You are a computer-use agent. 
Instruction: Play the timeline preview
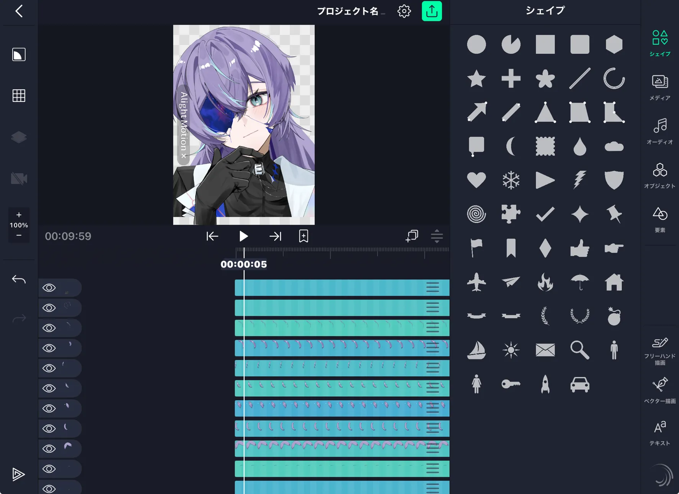244,236
